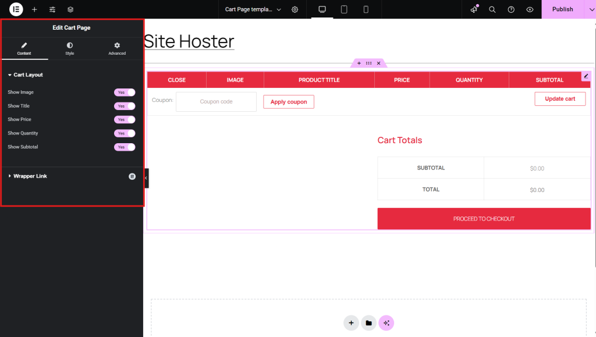Viewport: 596px width, 337px height.
Task: Switch to the Style tab
Action: [x=69, y=49]
